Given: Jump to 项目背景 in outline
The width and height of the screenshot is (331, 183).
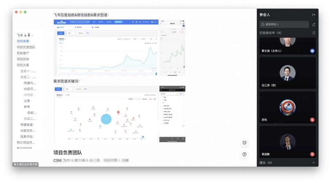Looking at the screenshot, I should click(x=23, y=41).
